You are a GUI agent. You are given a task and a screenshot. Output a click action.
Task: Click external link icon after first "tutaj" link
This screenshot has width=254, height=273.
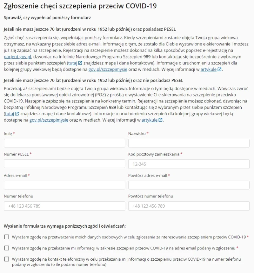80,63
